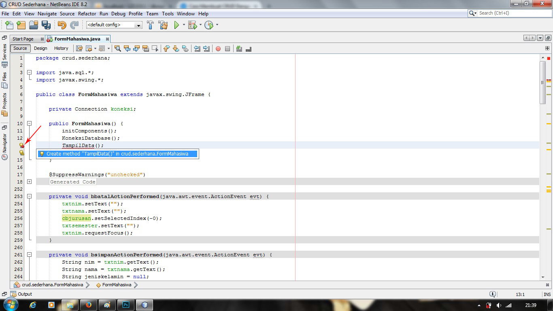
Task: Open a project with the Open Project icon
Action: tap(34, 25)
